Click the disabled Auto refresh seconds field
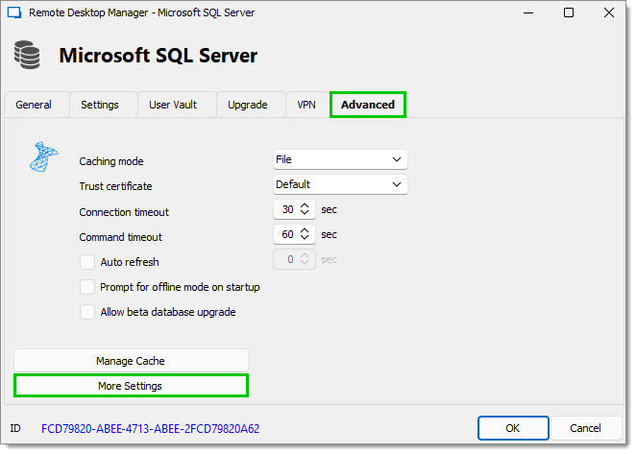Viewport: 636px width, 454px height. coord(294,259)
